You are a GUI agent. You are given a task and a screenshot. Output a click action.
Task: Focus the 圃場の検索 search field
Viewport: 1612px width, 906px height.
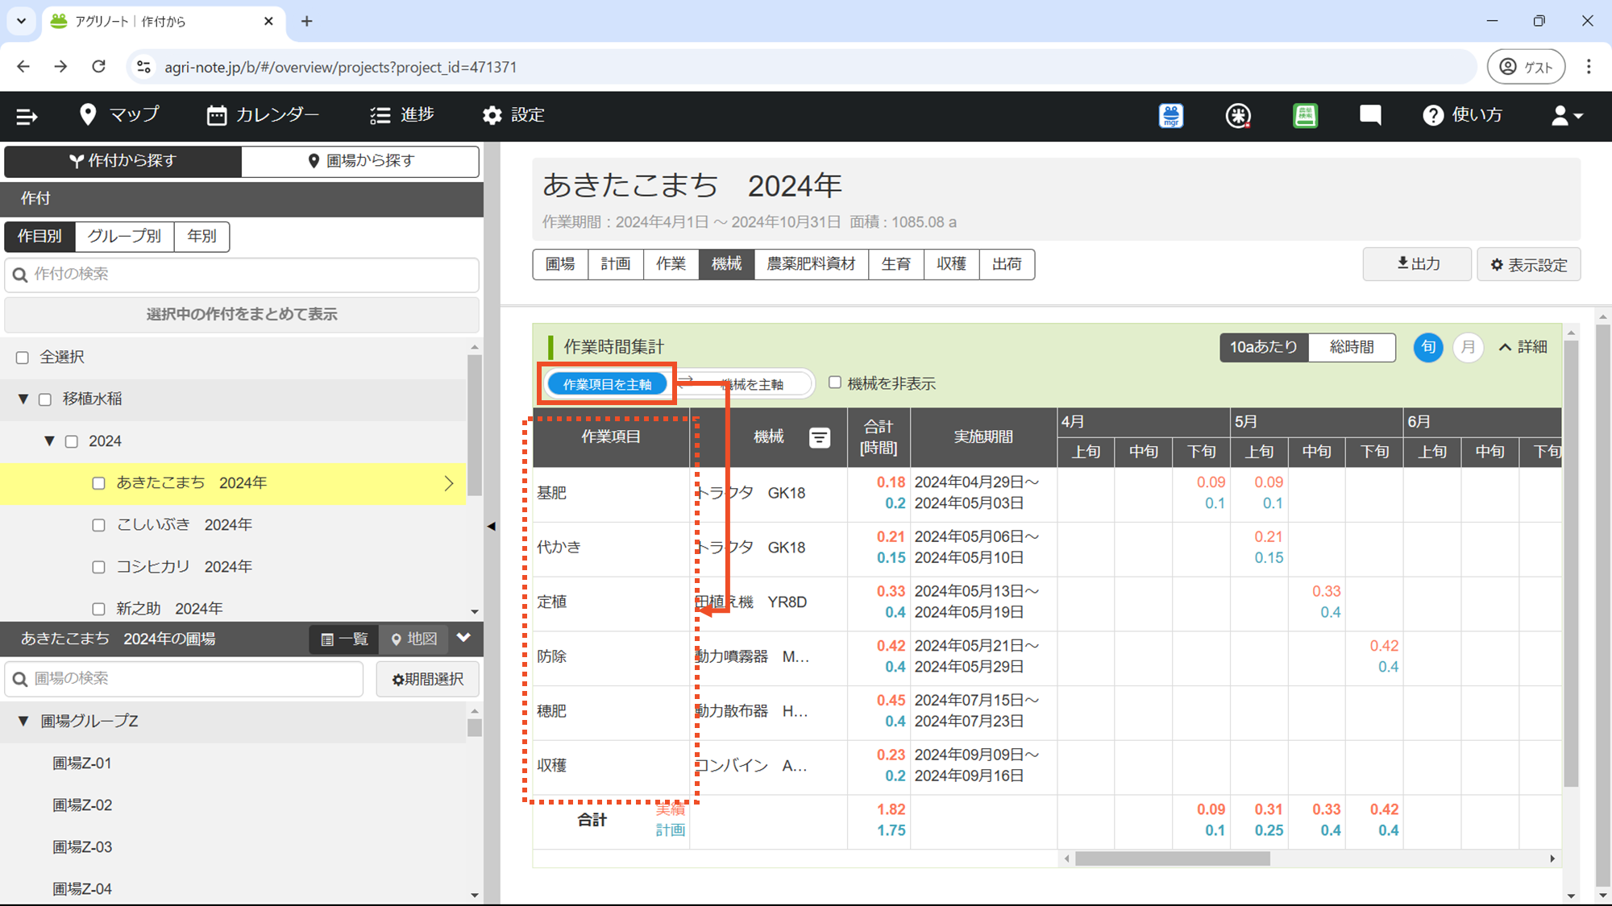pos(184,679)
